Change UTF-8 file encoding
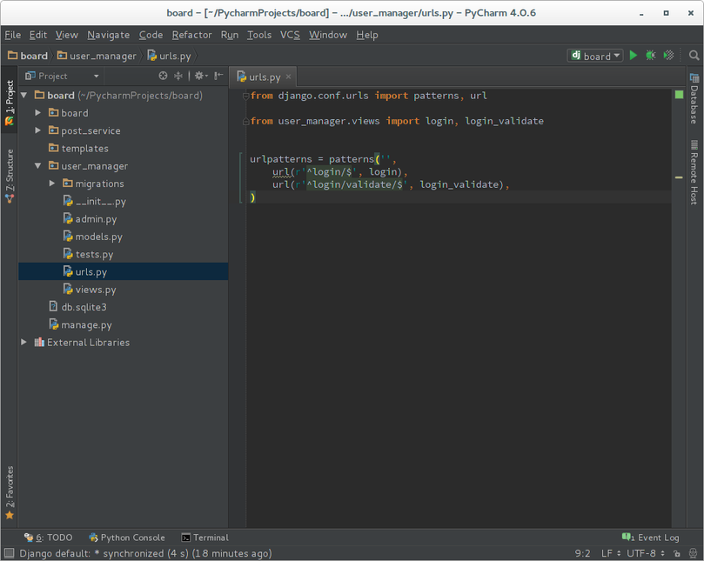This screenshot has height=561, width=704. pos(645,553)
